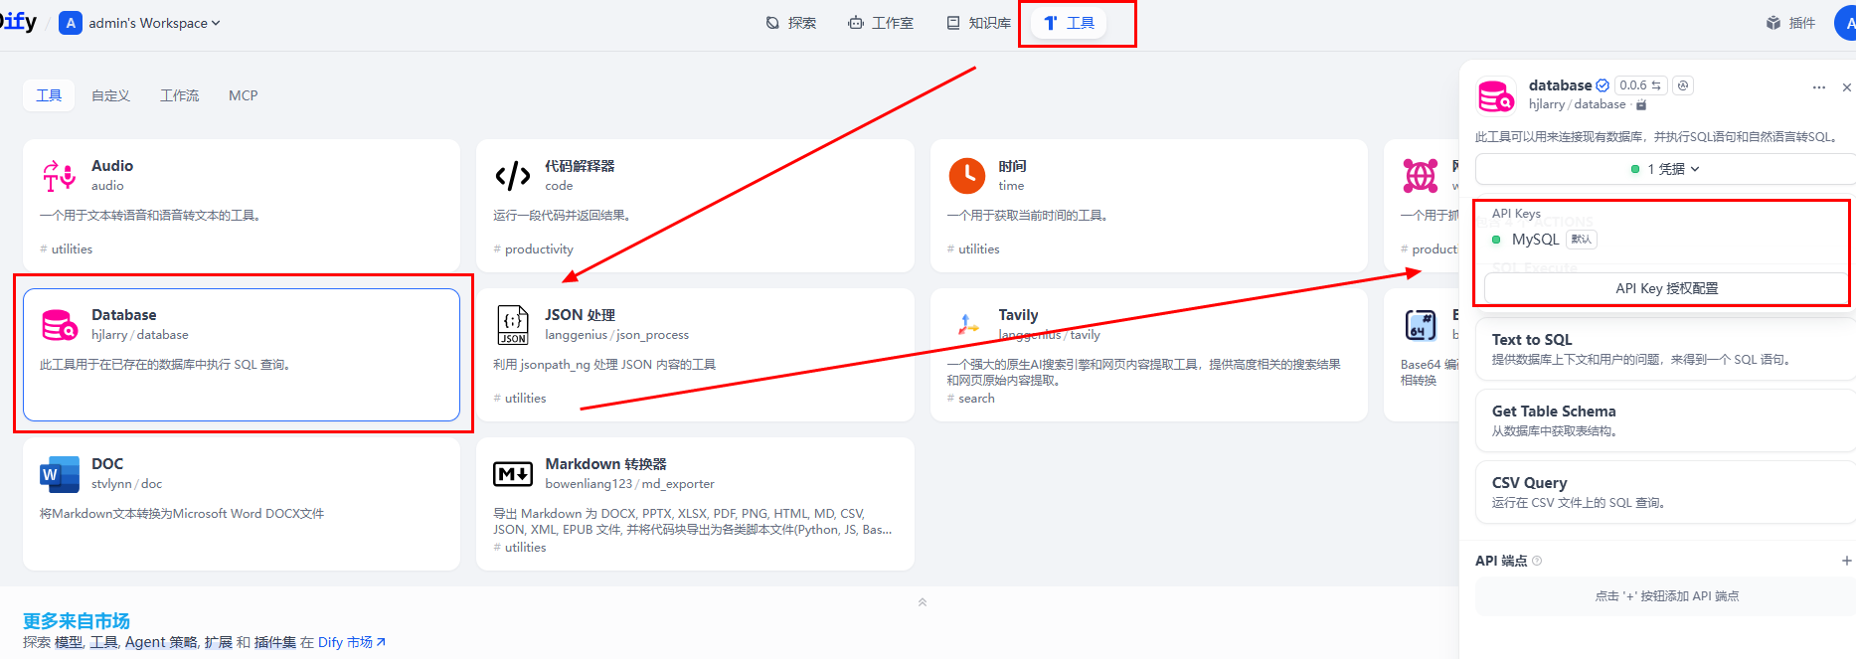This screenshot has height=659, width=1856.
Task: Expand the 1 凭据 credentials dropdown
Action: (x=1665, y=169)
